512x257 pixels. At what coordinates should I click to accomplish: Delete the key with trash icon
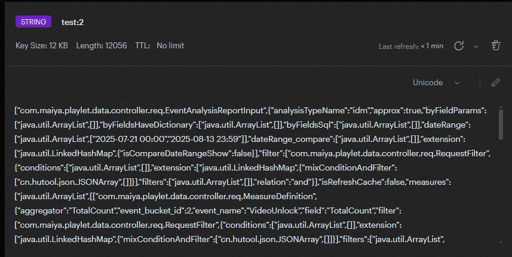(x=496, y=45)
